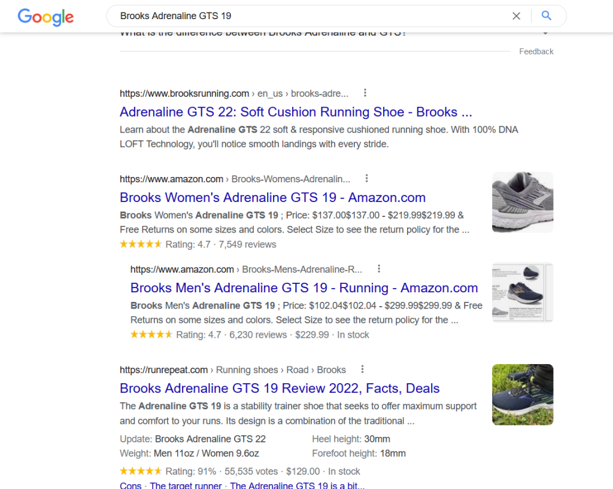Open Brooks Adrenaline GTS 19 Review 2022 link
613x489 pixels.
point(280,389)
